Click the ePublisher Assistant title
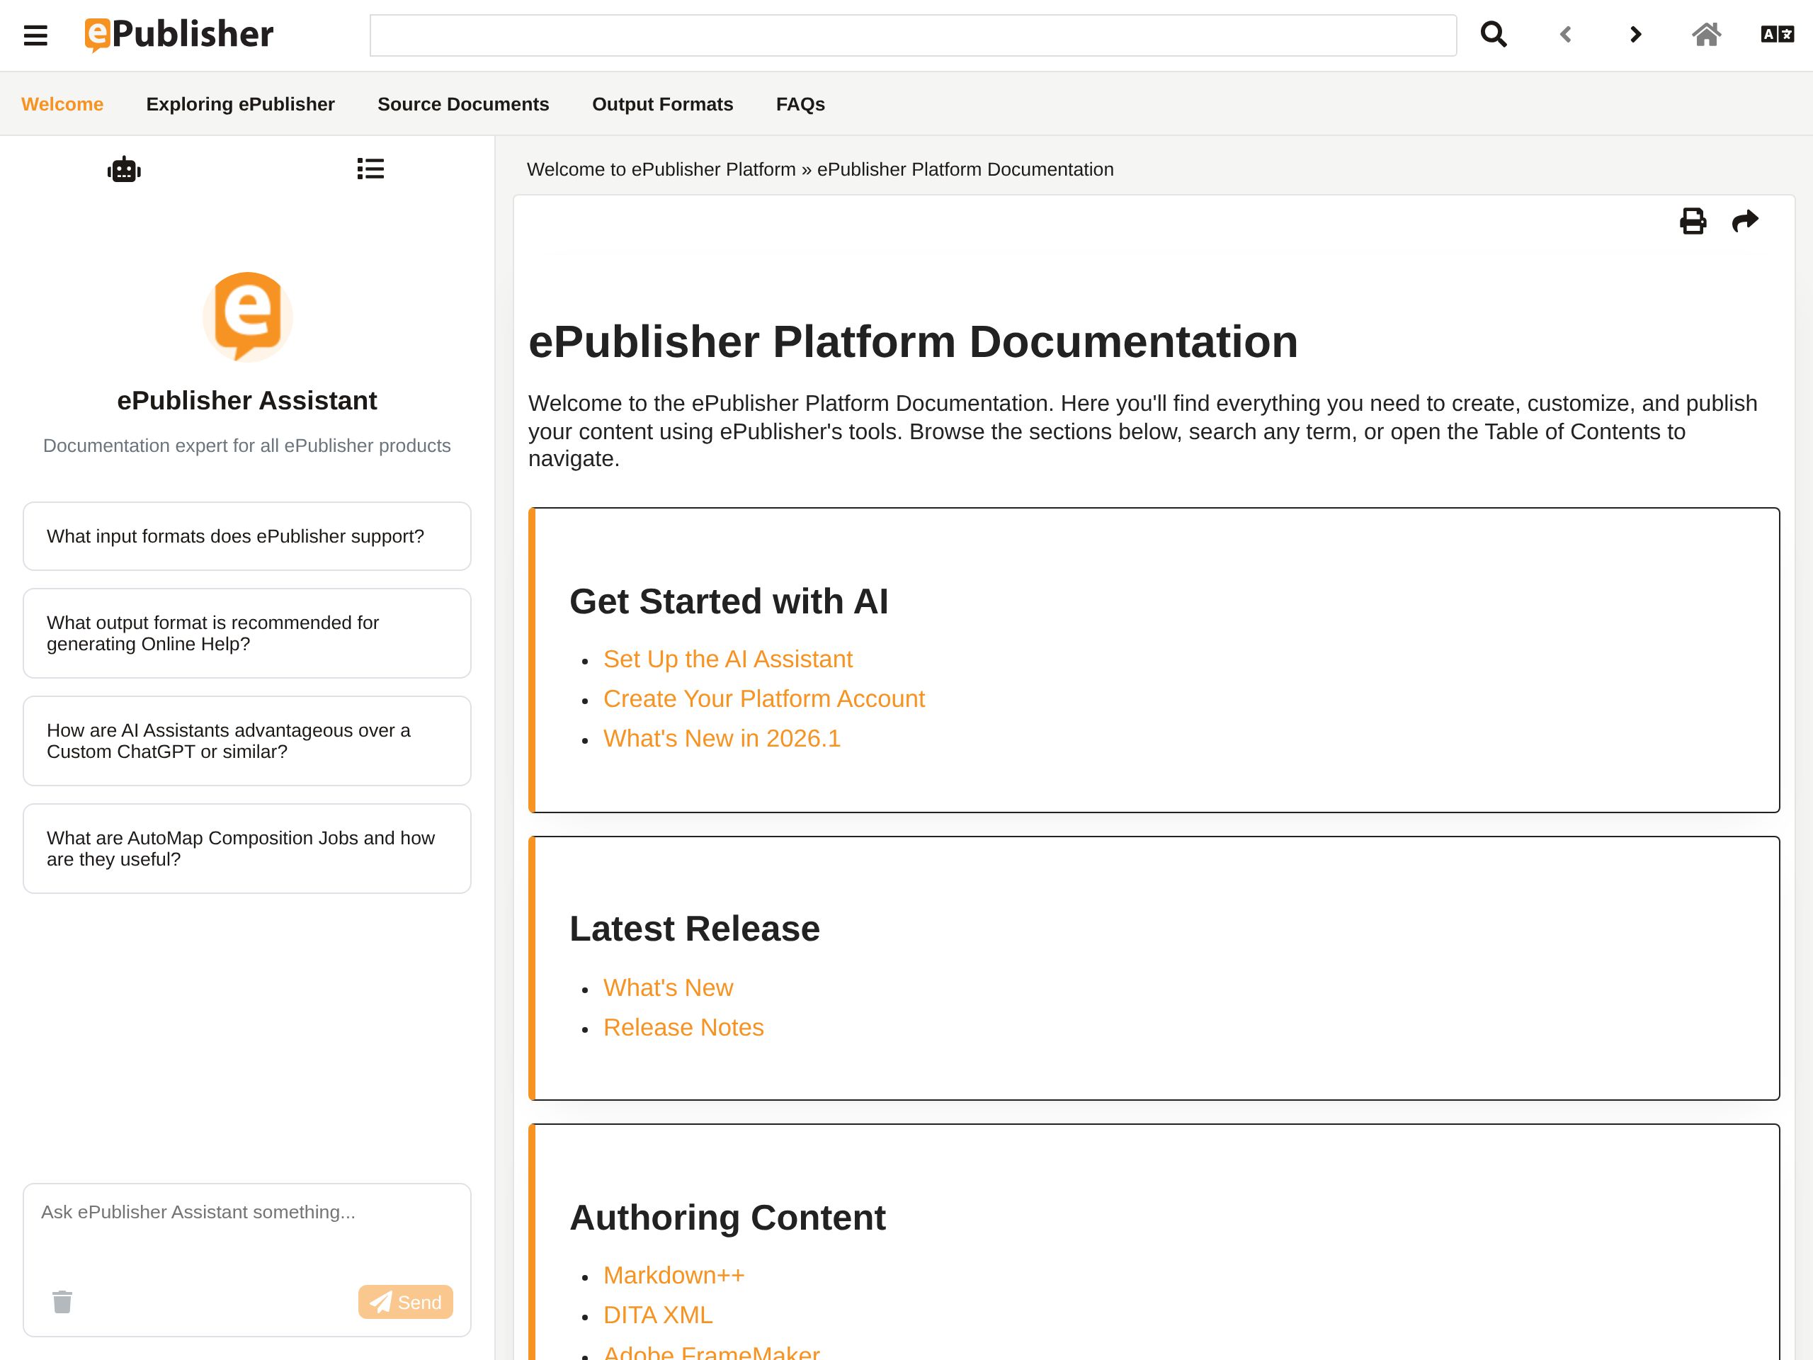The width and height of the screenshot is (1813, 1360). click(x=246, y=401)
